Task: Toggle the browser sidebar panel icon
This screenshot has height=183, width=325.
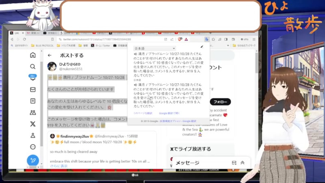Action: point(226,39)
